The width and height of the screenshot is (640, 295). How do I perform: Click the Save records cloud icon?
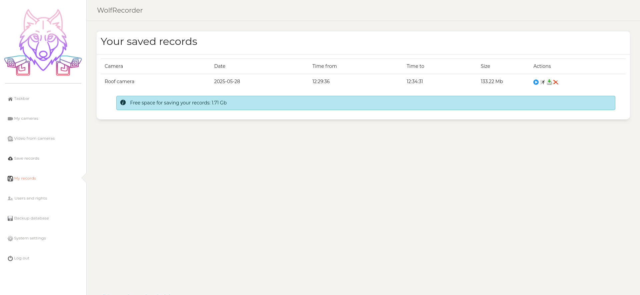pos(10,159)
